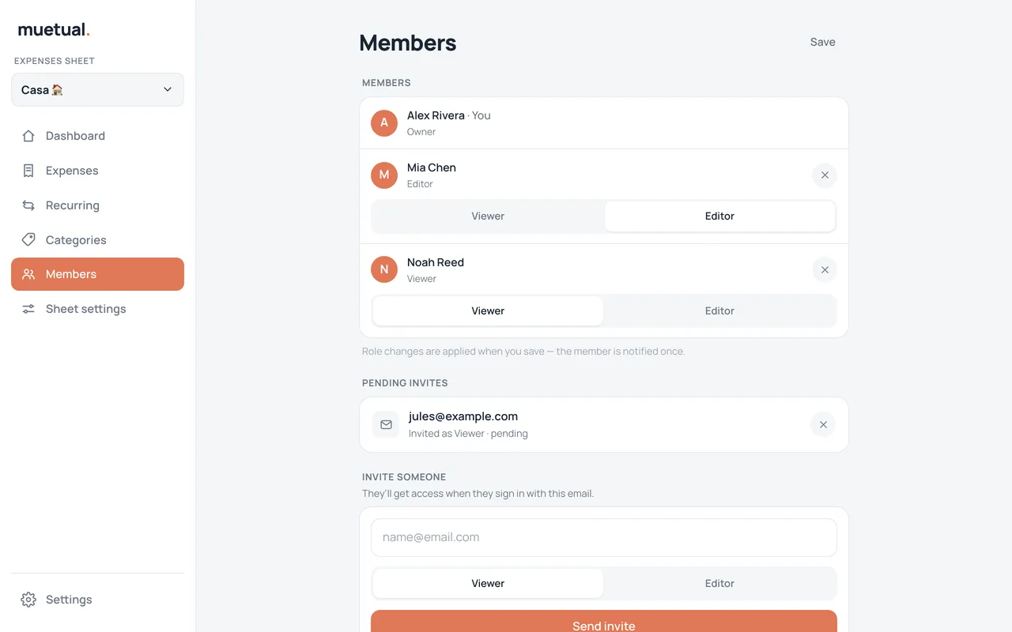Click the Sheet settings sliders icon
The width and height of the screenshot is (1012, 632).
click(x=28, y=309)
